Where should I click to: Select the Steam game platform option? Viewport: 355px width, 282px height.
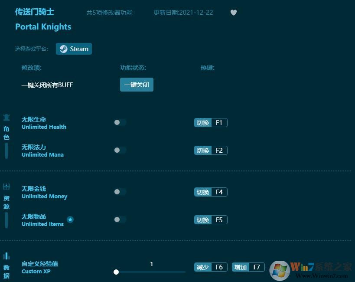point(74,49)
